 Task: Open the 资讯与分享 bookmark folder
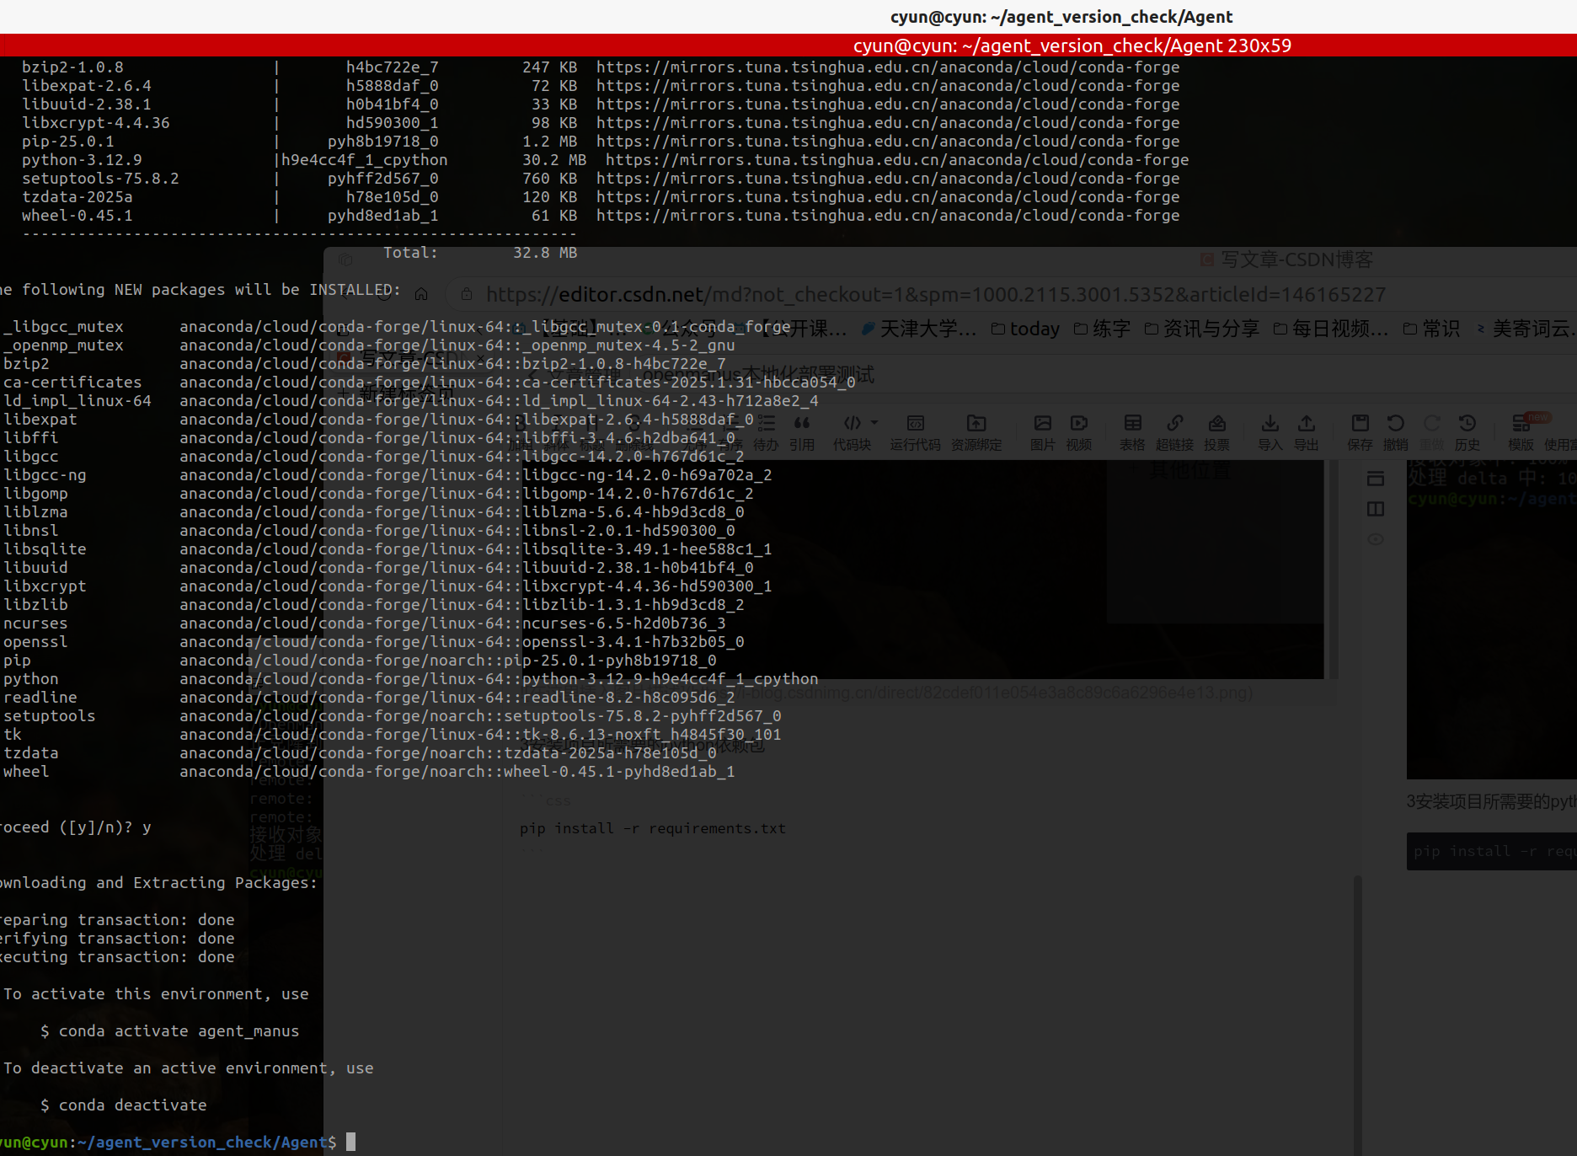[1202, 329]
